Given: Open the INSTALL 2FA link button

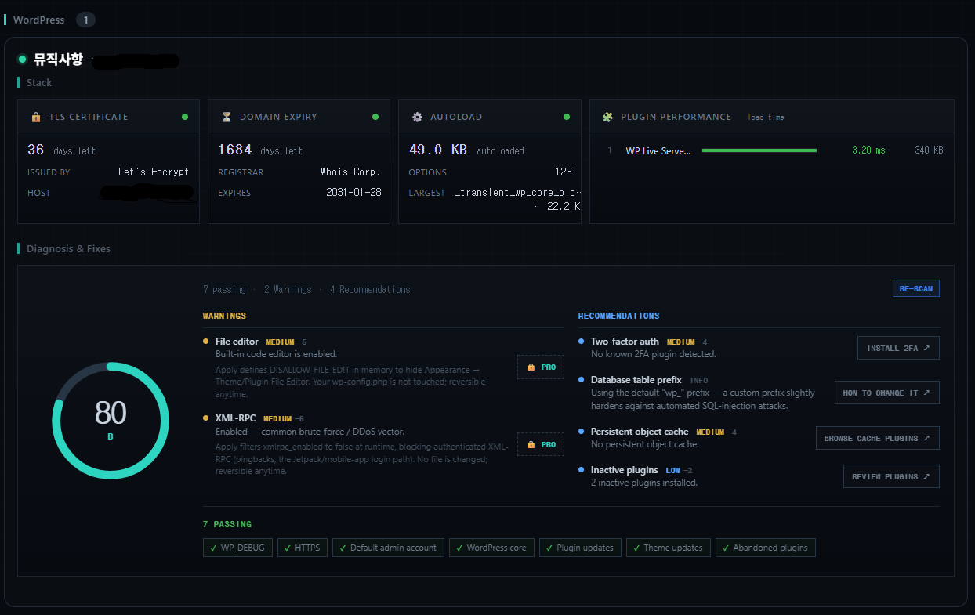Looking at the screenshot, I should tap(898, 348).
